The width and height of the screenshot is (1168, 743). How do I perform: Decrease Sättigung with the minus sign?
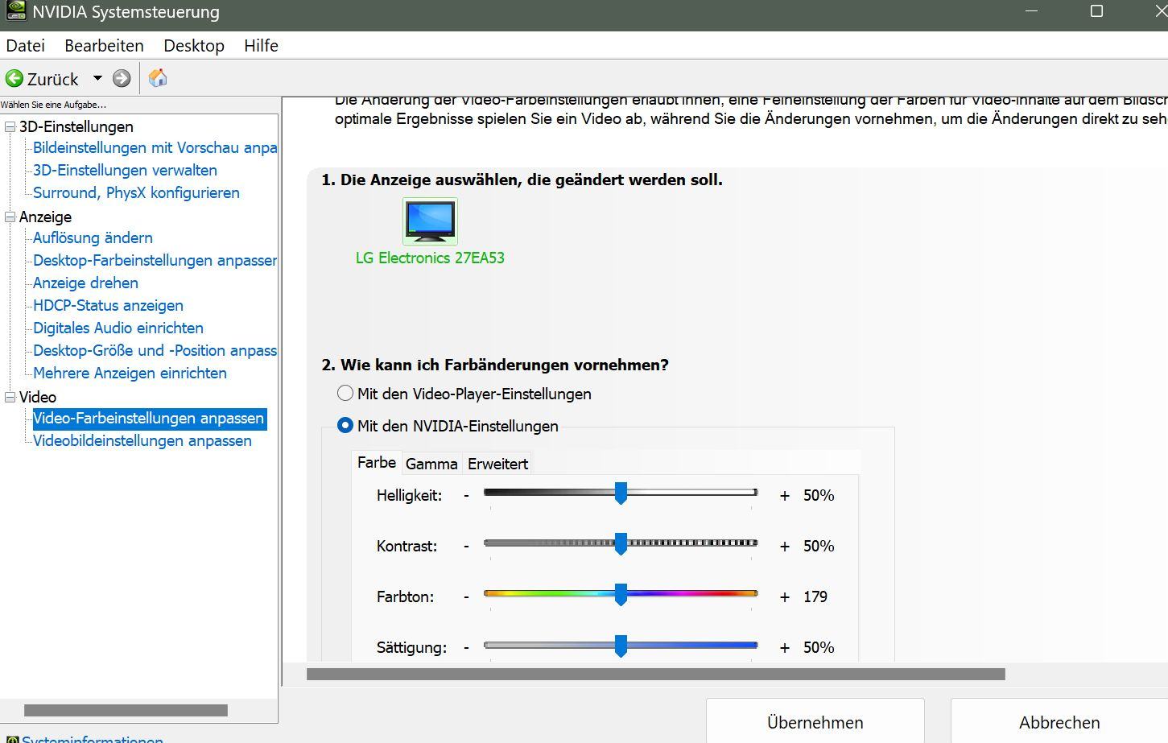[466, 648]
